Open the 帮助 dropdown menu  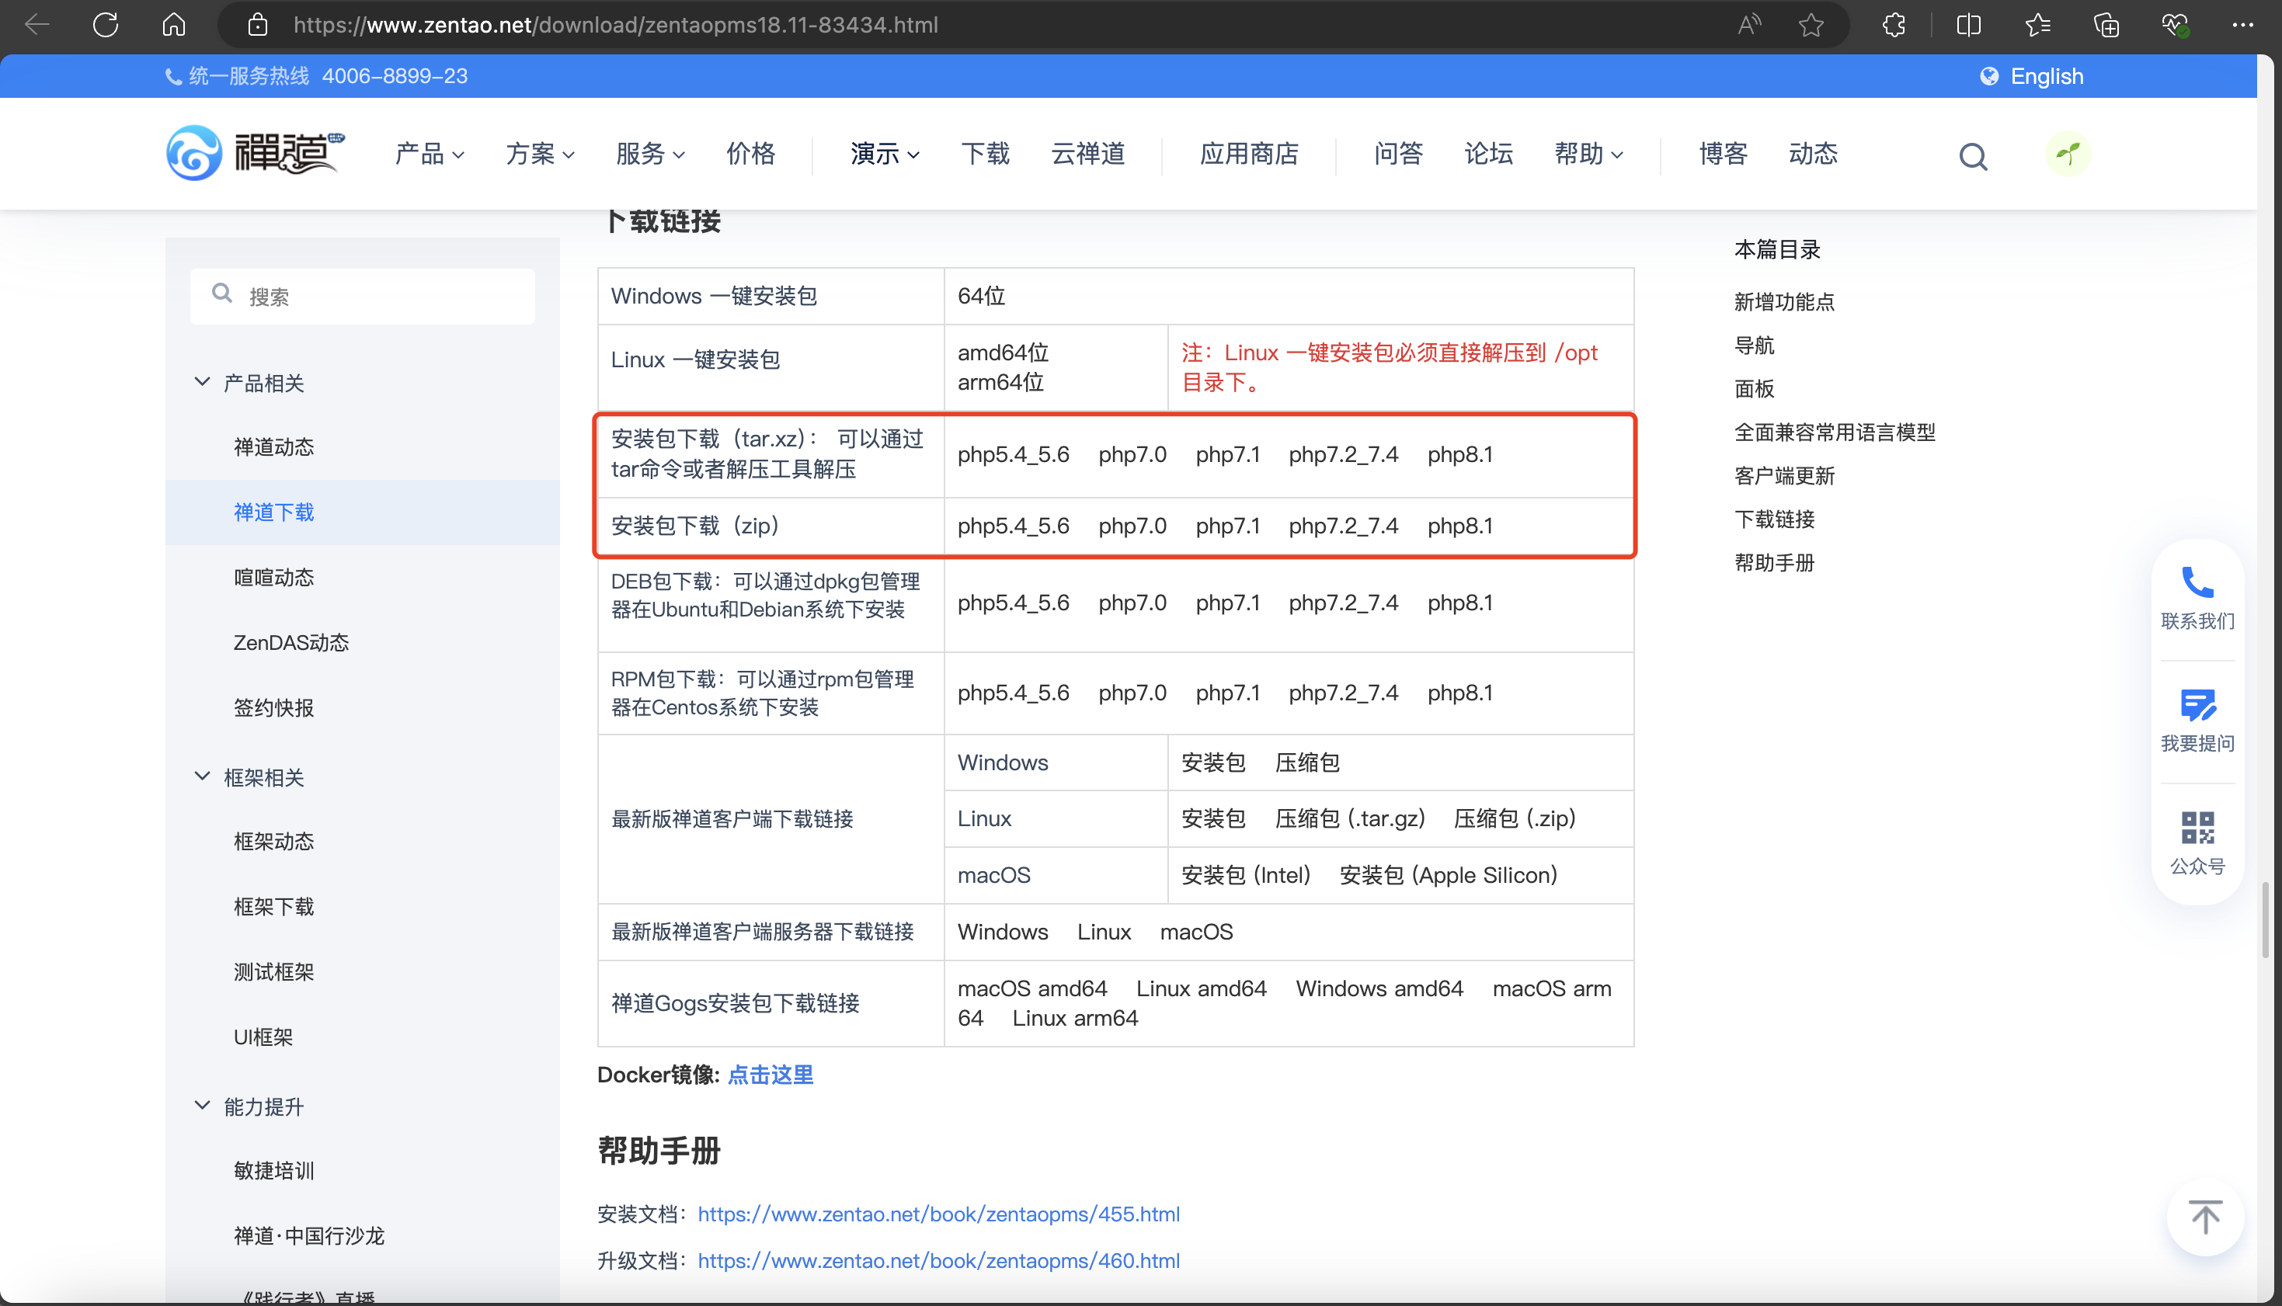pyautogui.click(x=1588, y=155)
